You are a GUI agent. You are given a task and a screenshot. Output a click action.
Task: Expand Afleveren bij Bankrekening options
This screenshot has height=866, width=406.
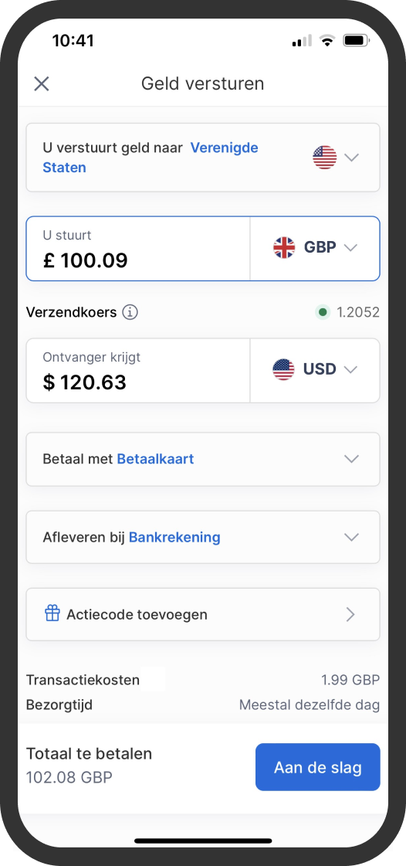(x=203, y=537)
